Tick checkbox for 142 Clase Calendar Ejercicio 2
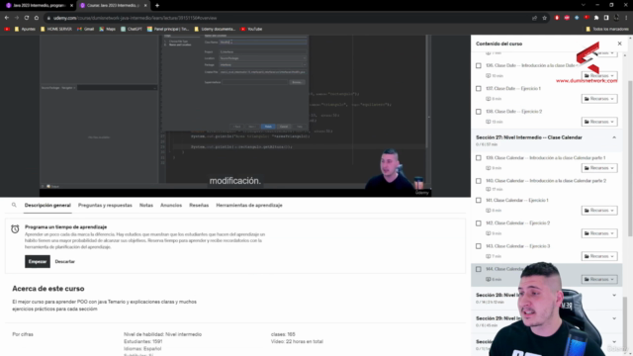Screen dimensions: 633x356 click(479, 223)
